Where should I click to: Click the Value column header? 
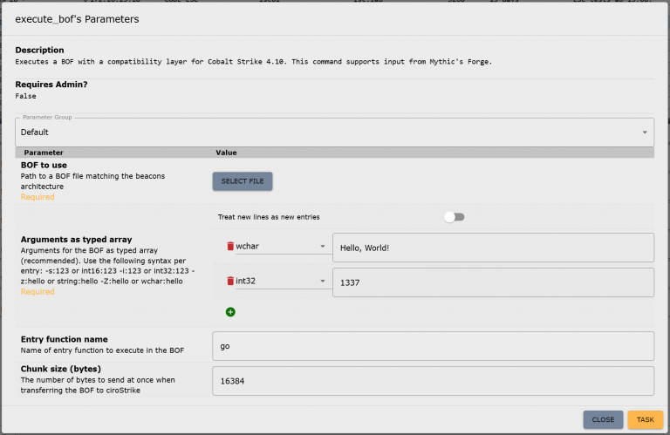point(226,153)
